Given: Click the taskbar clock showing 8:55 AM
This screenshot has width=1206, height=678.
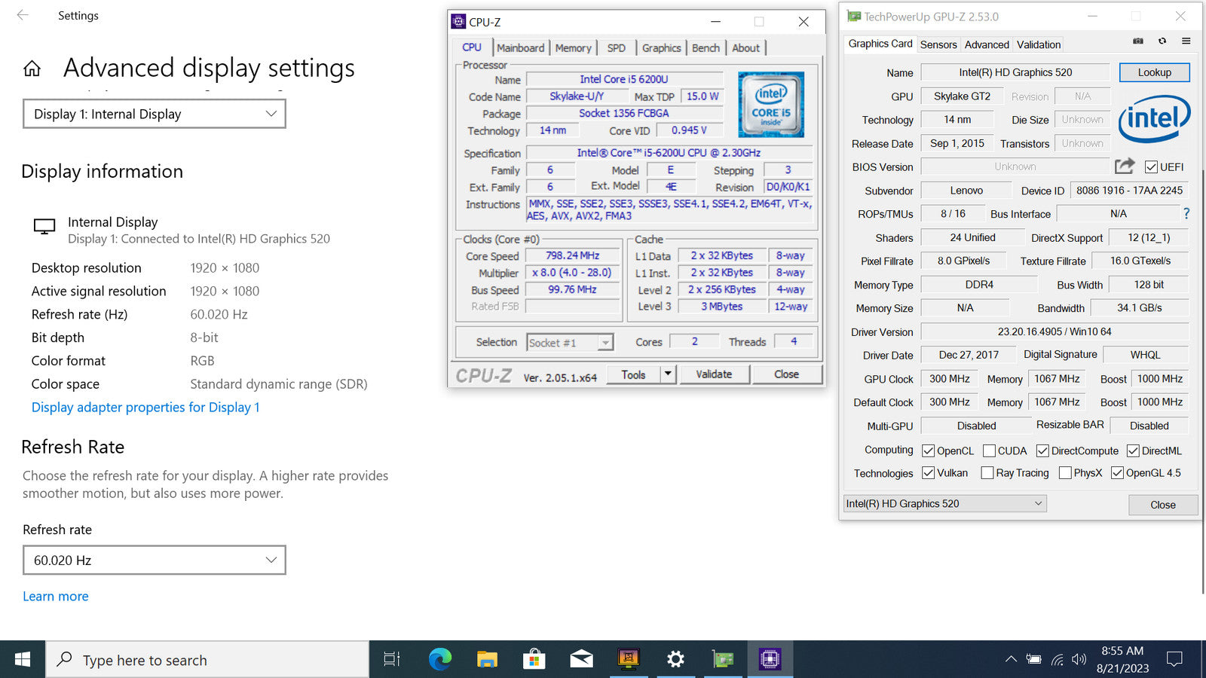Looking at the screenshot, I should tap(1122, 659).
